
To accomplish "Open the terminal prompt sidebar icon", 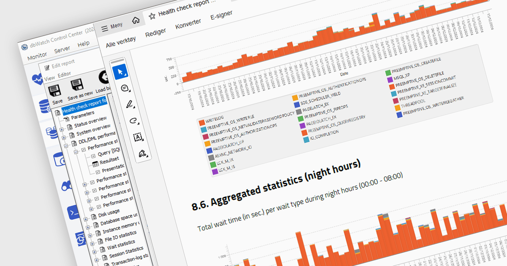I will click(x=73, y=213).
